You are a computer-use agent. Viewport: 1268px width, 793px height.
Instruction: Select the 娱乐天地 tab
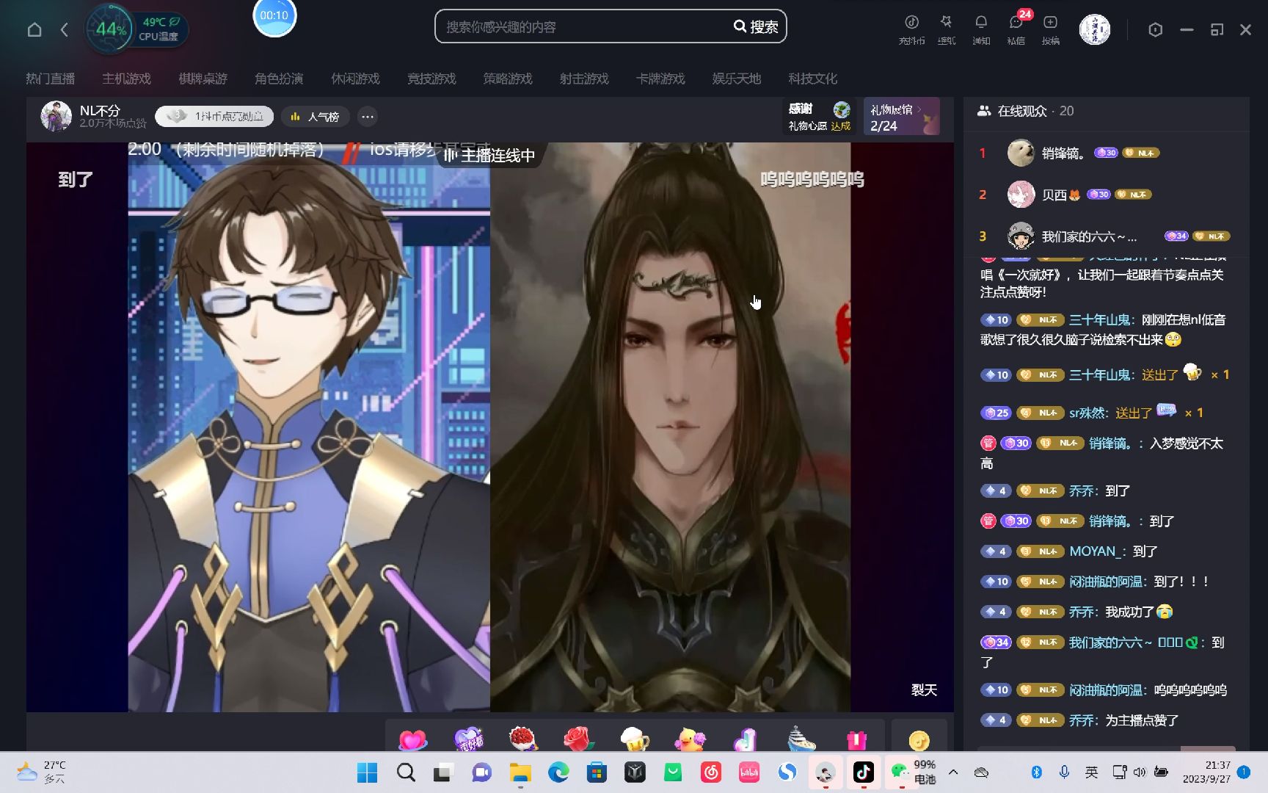tap(737, 79)
